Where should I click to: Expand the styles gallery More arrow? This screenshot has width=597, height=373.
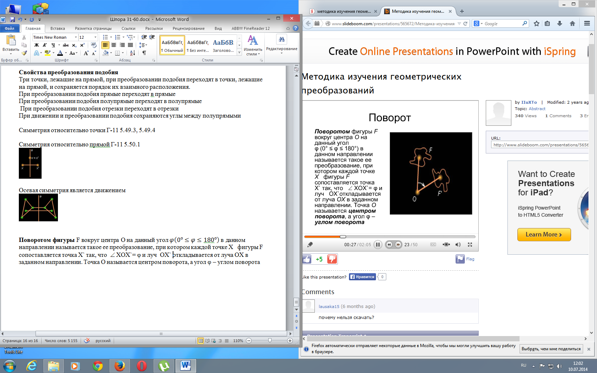[x=239, y=53]
